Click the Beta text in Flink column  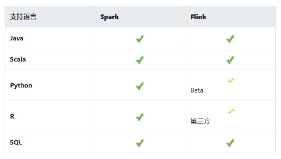[197, 90]
